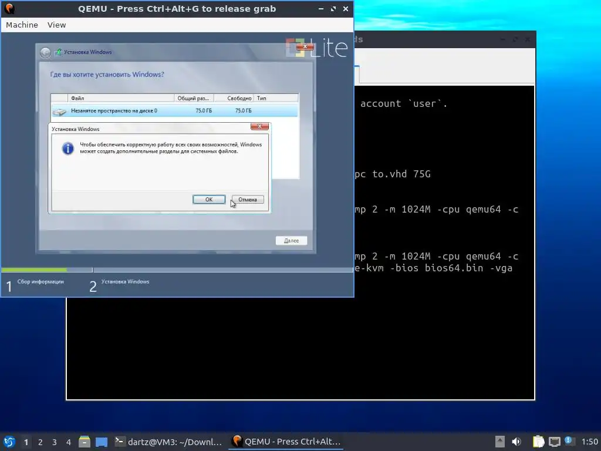Click the QEMU taskbar entry
Screen dimensions: 601x451
click(286, 442)
